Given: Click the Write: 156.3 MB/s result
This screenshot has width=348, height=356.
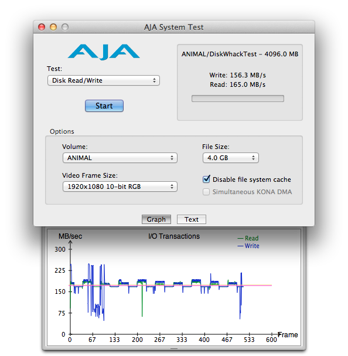Looking at the screenshot, I should click(237, 75).
